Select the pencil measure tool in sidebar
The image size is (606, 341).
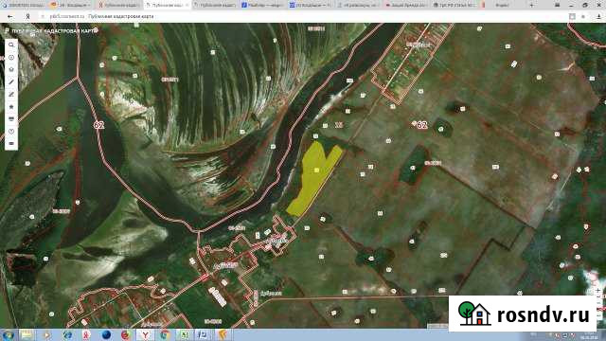tap(11, 82)
